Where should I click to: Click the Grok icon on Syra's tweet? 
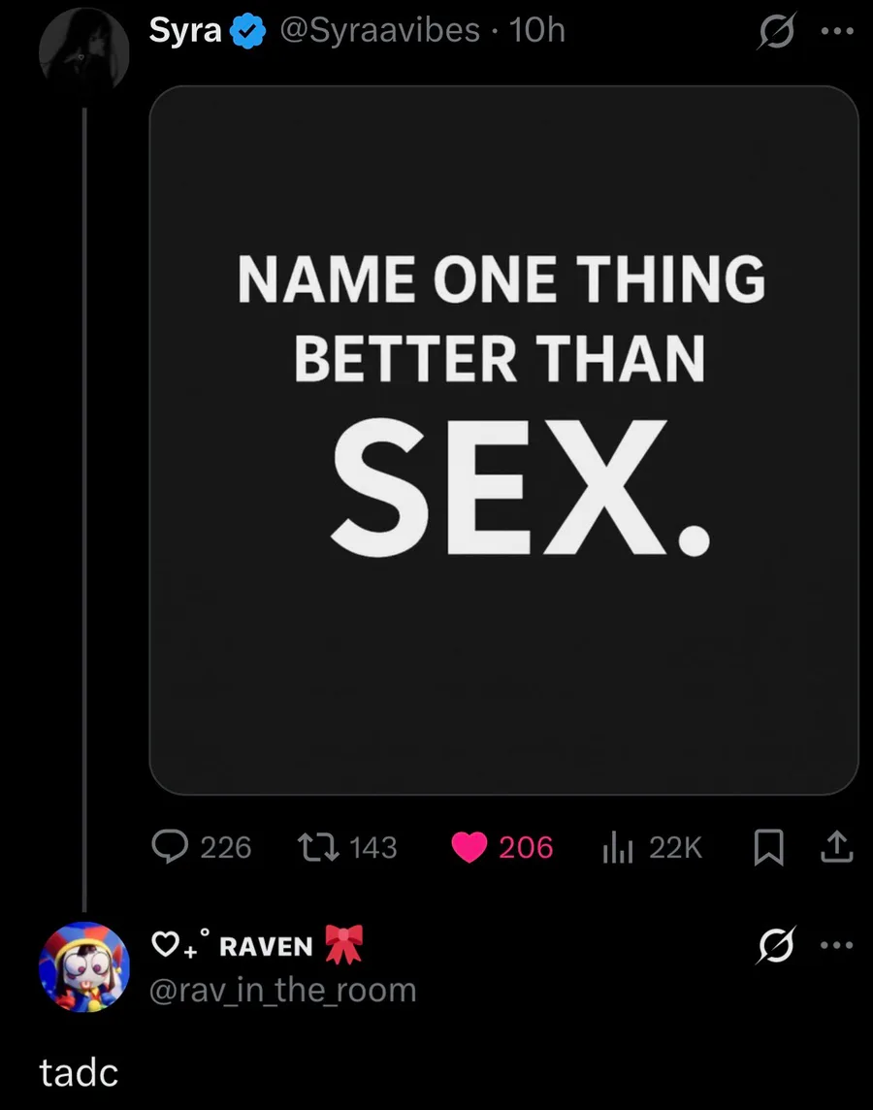777,31
